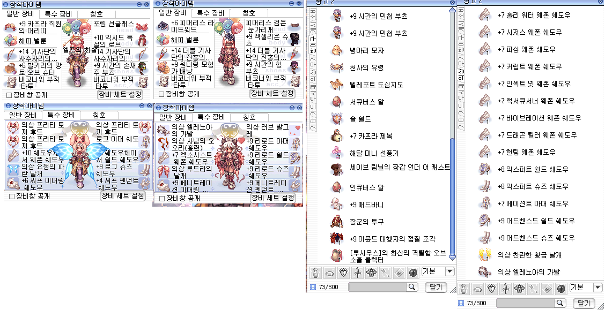Click blue scrollbar thumb in left storage window
This screenshot has width=605, height=310.
pos(453,195)
